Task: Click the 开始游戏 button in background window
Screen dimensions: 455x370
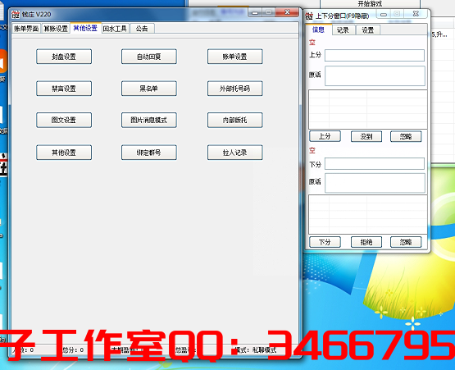Action: click(370, 4)
